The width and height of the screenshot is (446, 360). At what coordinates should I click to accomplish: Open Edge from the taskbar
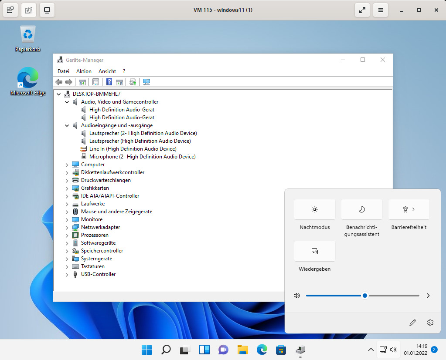click(262, 350)
